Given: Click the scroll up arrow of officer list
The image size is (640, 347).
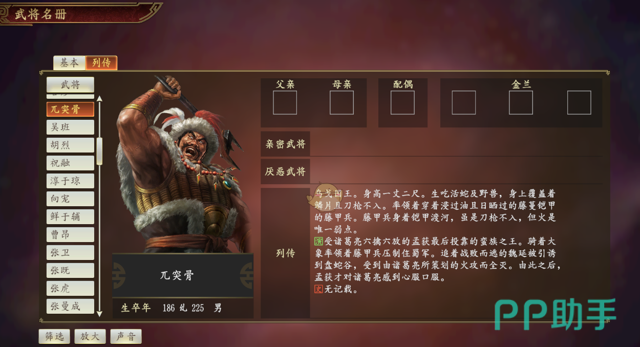Looking at the screenshot, I should tap(99, 99).
